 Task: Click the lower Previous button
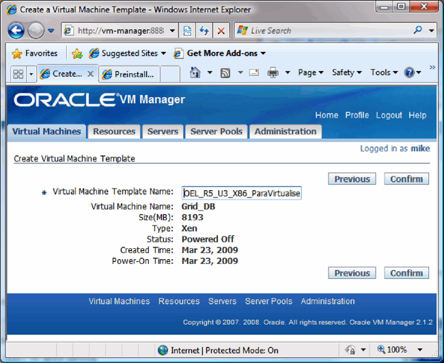click(352, 273)
